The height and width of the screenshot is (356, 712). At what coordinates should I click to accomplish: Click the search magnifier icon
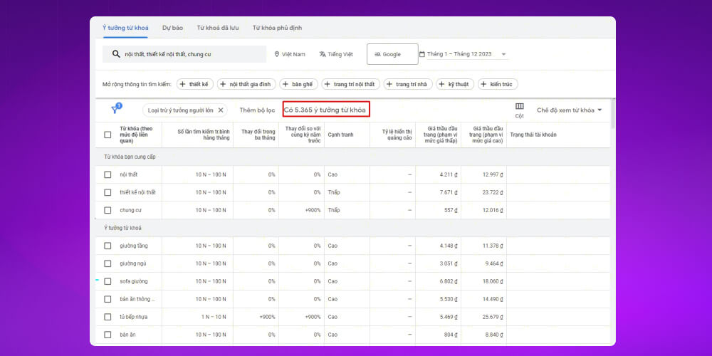[116, 54]
